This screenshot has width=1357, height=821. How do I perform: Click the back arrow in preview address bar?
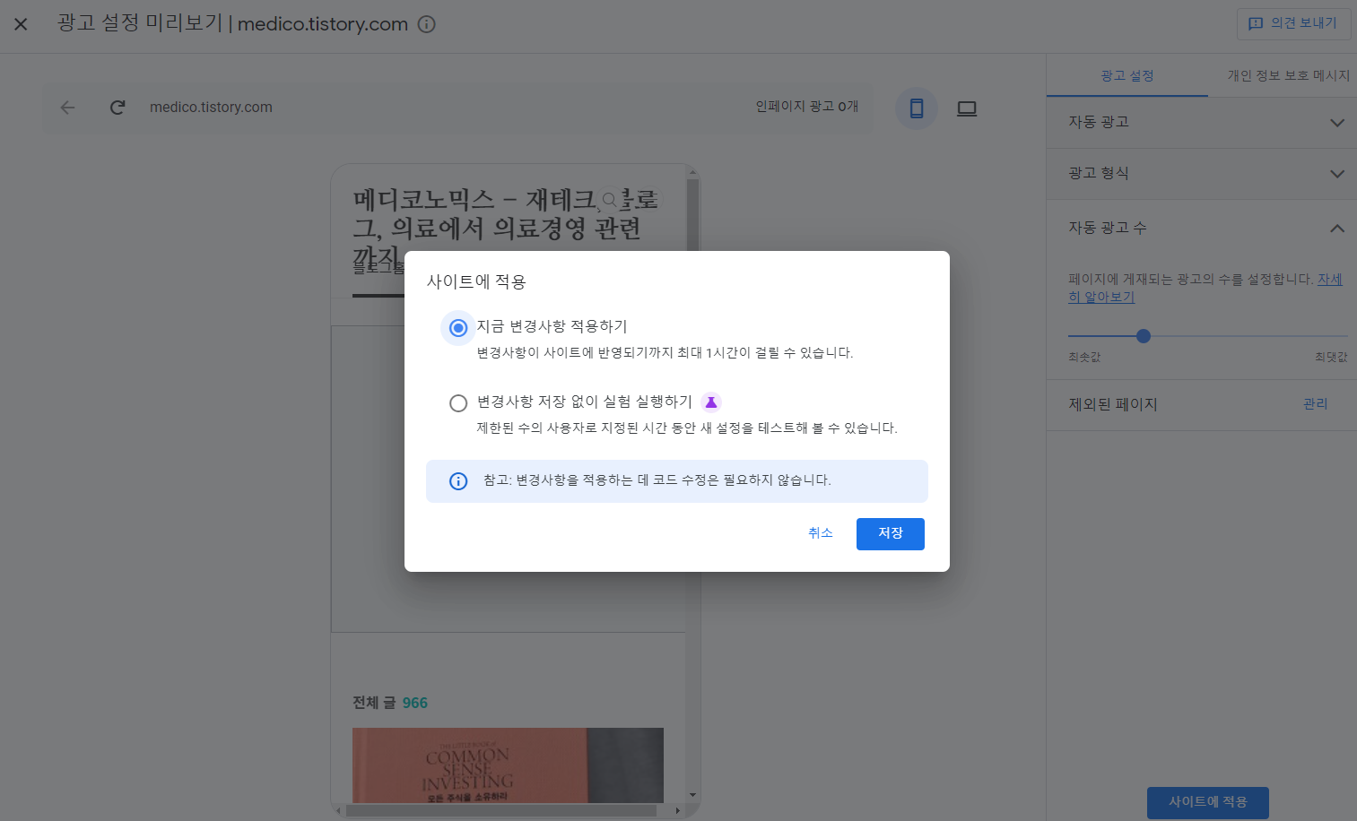tap(68, 108)
